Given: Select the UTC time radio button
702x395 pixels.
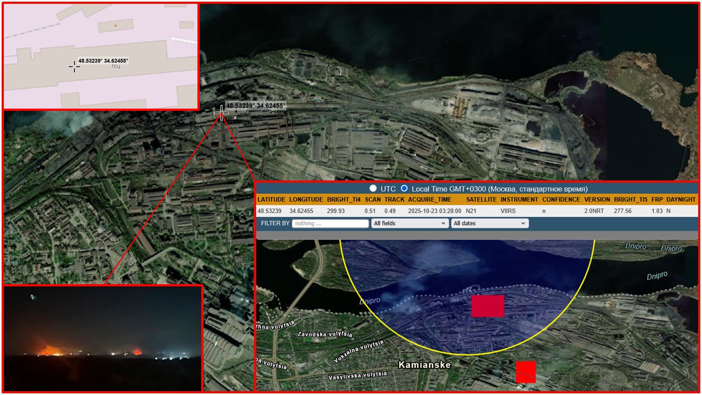Looking at the screenshot, I should pos(373,189).
